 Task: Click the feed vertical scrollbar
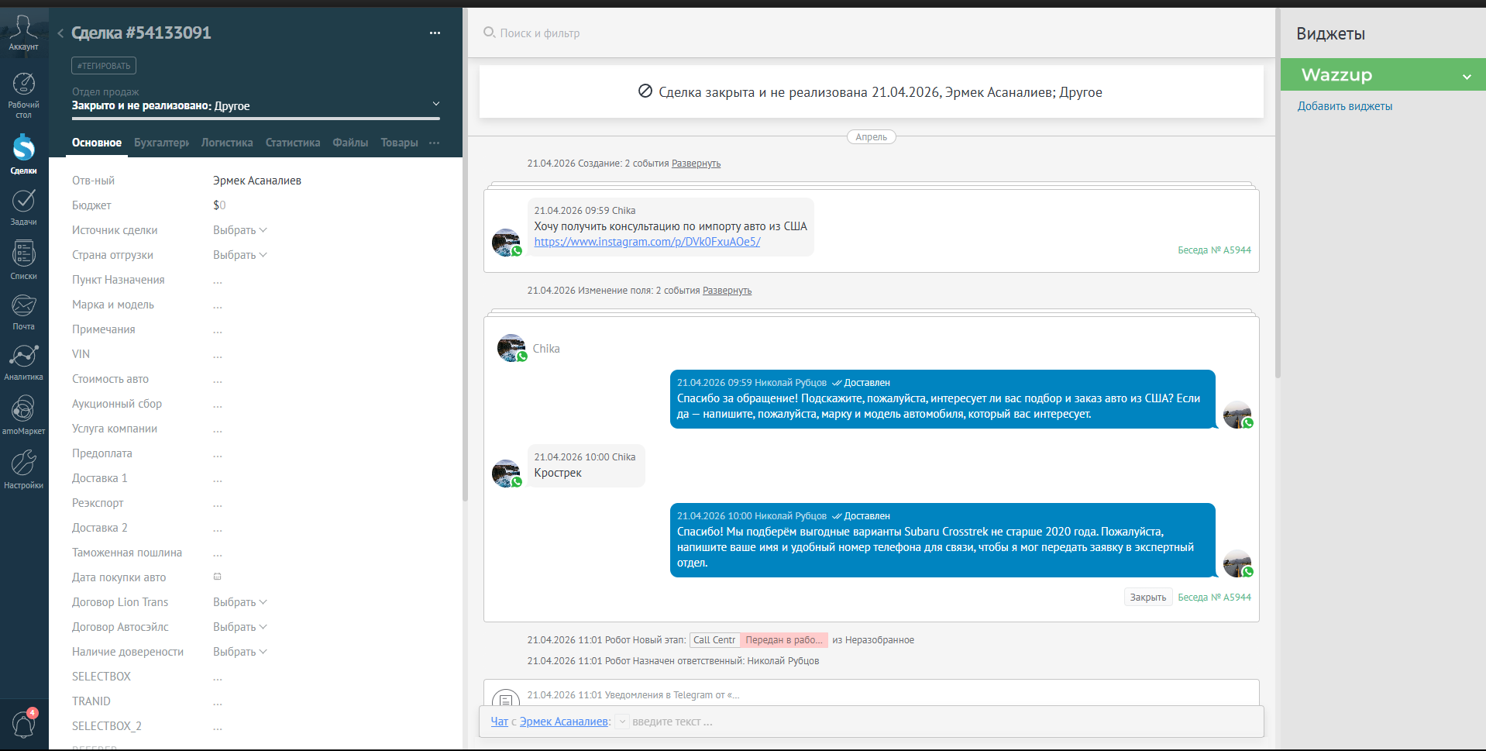pos(1278,194)
